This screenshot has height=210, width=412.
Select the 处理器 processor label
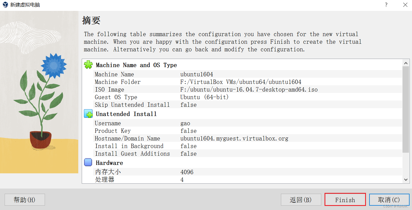[104, 180]
